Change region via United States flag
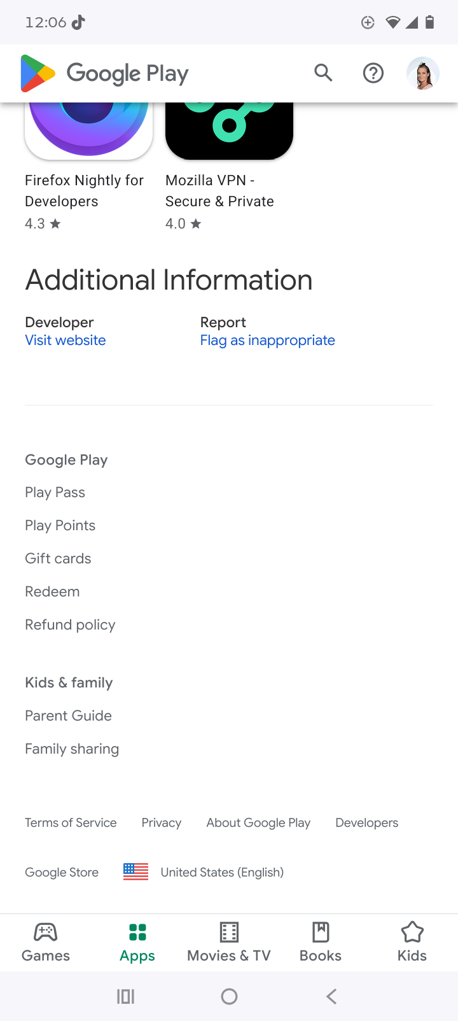Screen dimensions: 458x1021 tap(135, 871)
